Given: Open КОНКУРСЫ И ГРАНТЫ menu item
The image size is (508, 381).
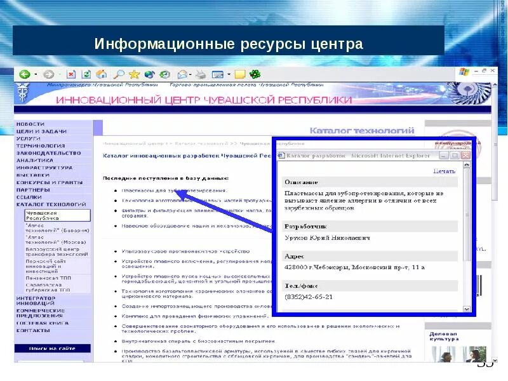Looking at the screenshot, I should [50, 182].
